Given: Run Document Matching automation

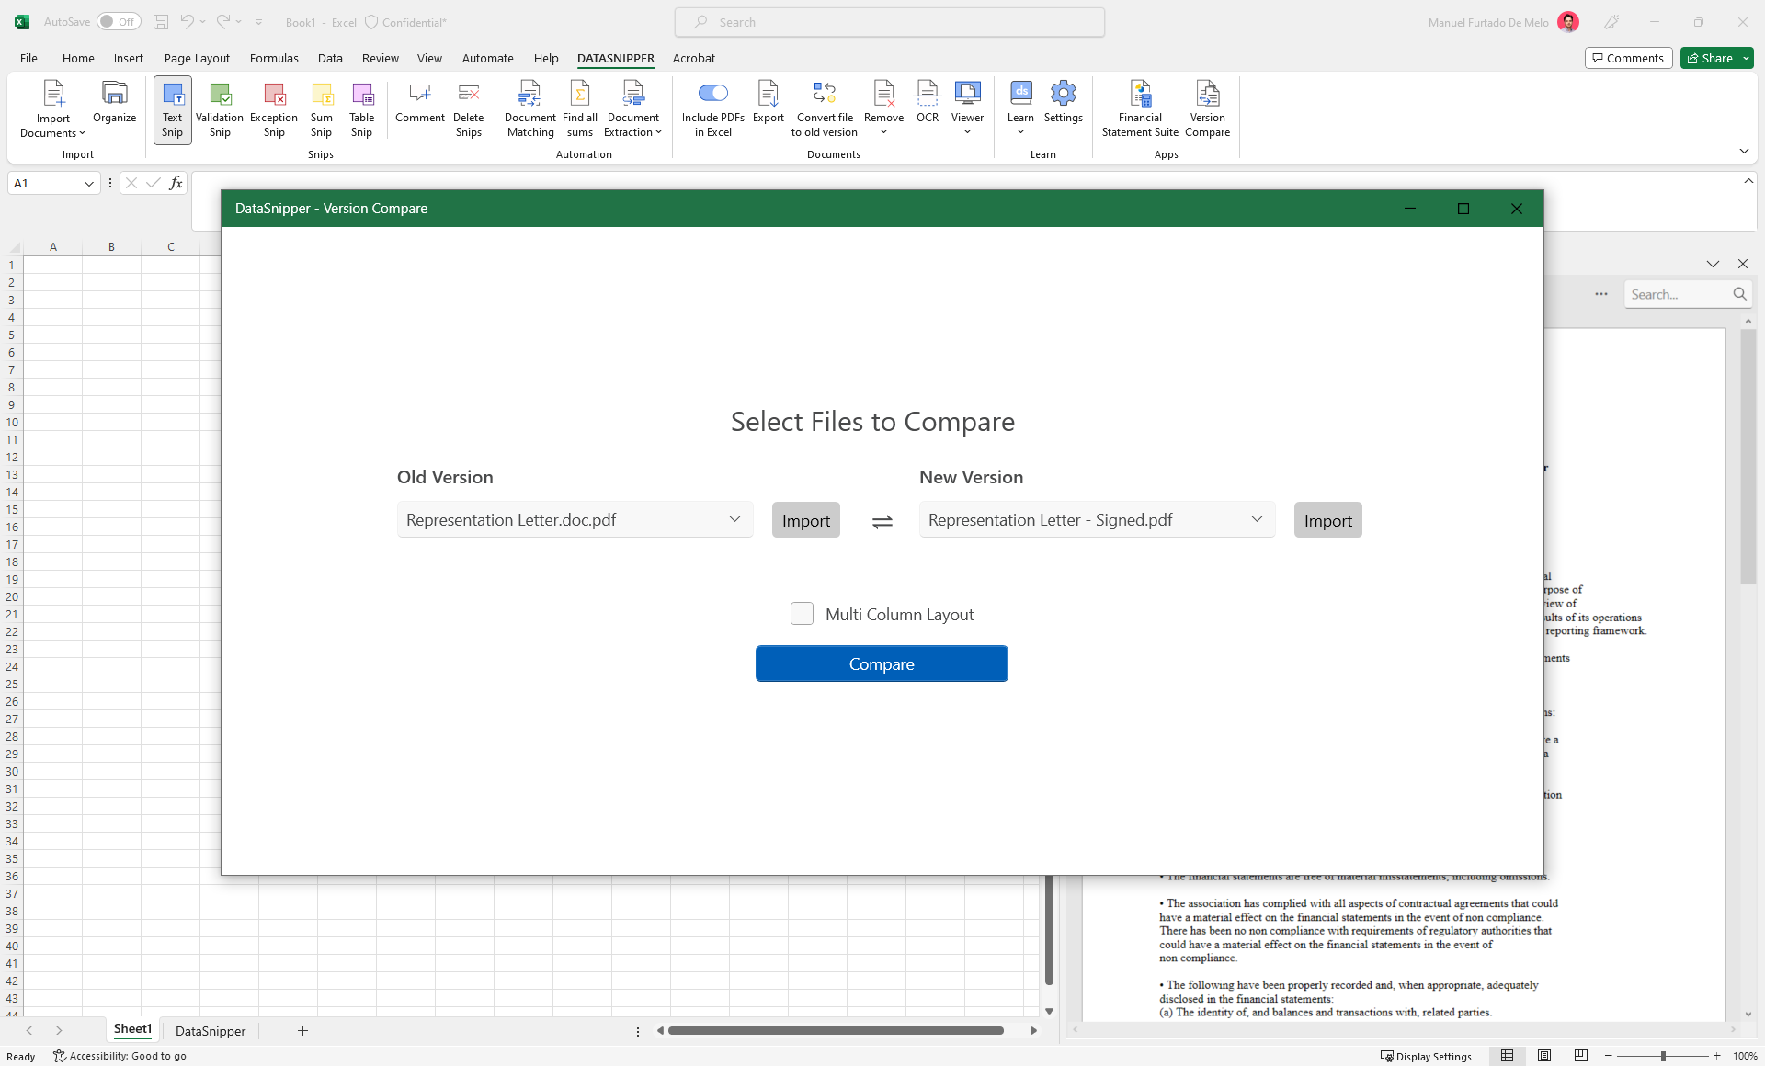Looking at the screenshot, I should coord(529,108).
